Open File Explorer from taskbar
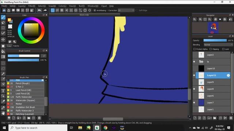This screenshot has height=131, width=234. coord(80,128)
